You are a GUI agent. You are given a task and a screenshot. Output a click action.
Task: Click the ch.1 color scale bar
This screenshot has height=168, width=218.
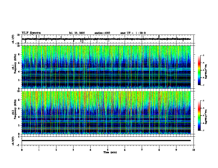click(x=199, y=70)
